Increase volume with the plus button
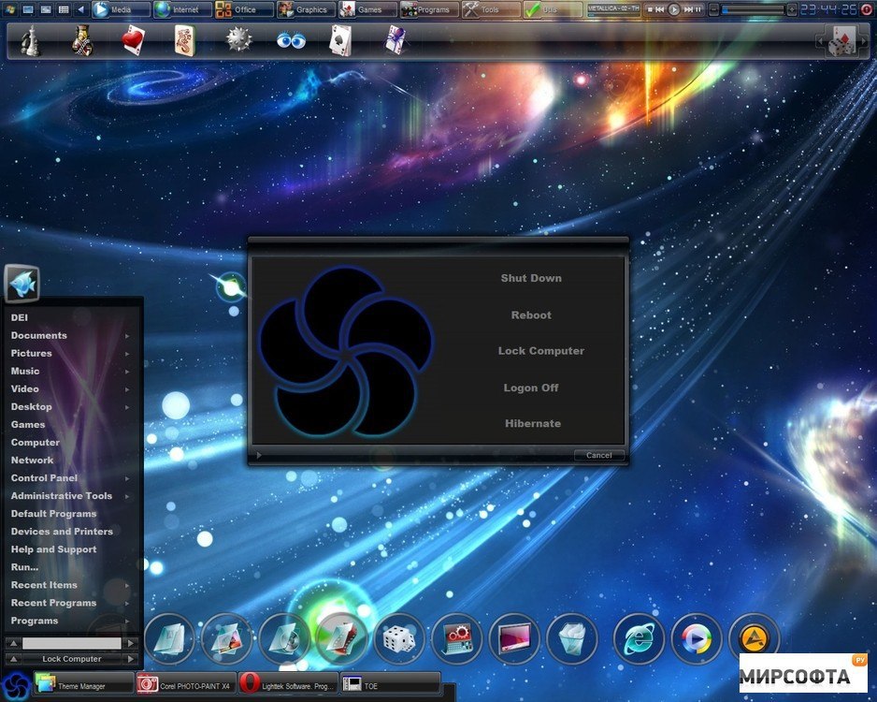This screenshot has height=702, width=877. [791, 9]
